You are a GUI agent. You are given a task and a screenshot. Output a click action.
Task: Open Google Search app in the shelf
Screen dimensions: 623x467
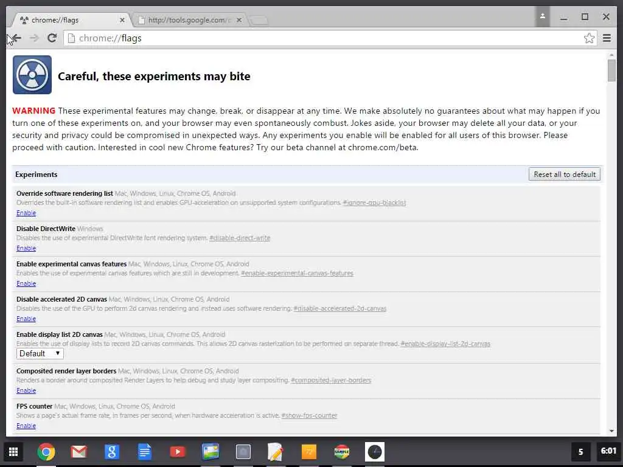112,452
